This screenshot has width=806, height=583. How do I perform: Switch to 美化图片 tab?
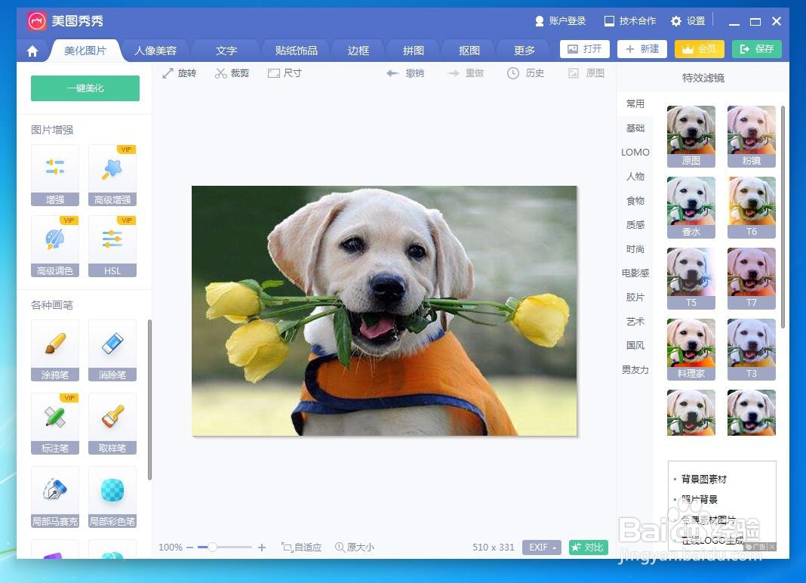85,51
